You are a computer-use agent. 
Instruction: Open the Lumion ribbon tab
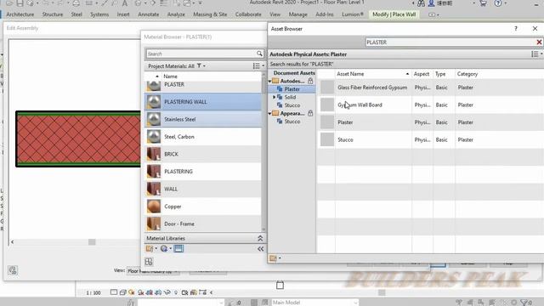pyautogui.click(x=353, y=14)
